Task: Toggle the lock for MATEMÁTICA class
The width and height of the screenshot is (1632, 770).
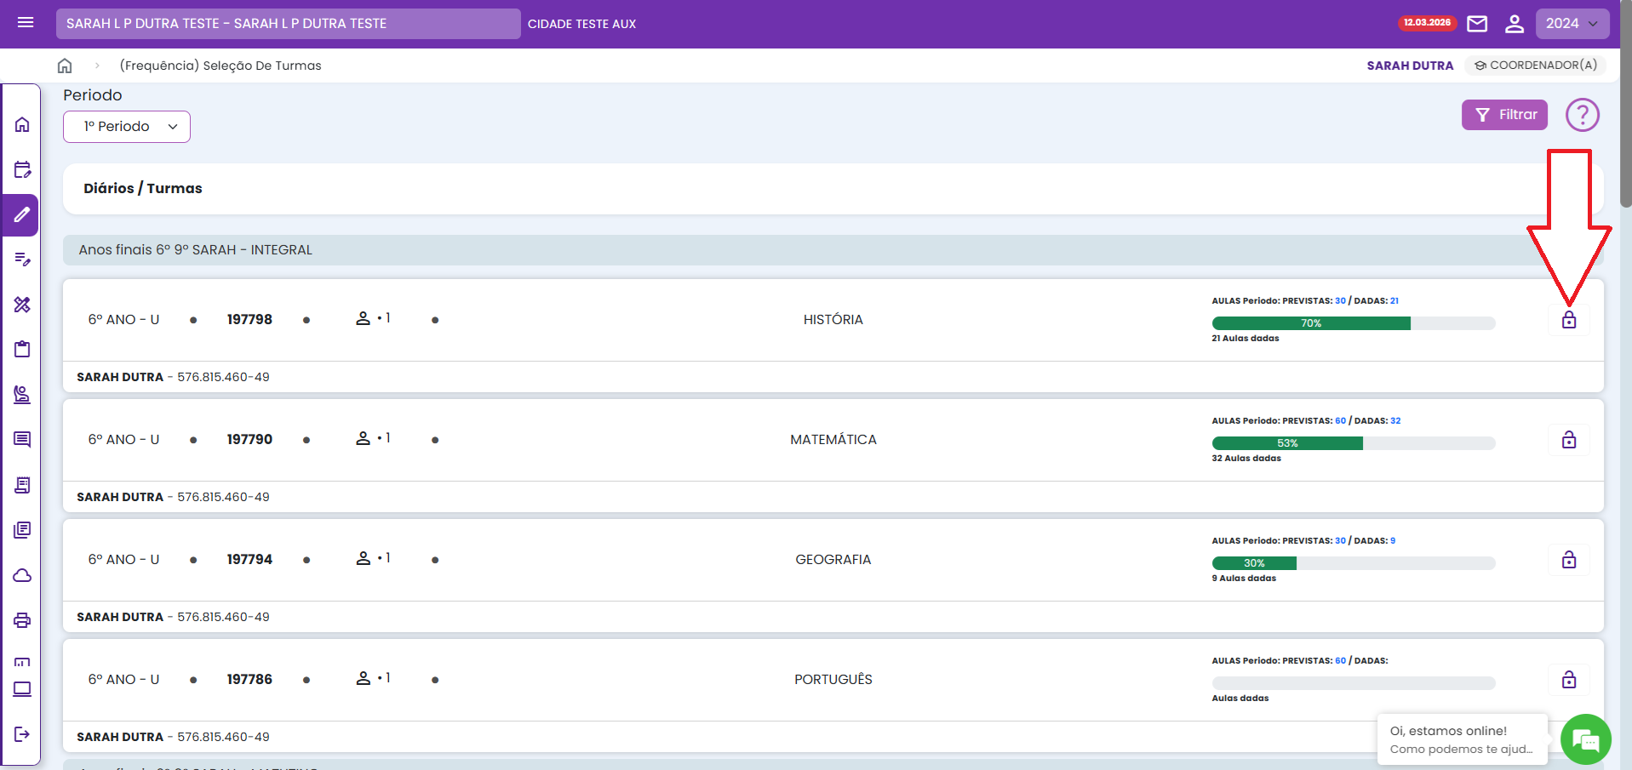Action: (x=1568, y=440)
